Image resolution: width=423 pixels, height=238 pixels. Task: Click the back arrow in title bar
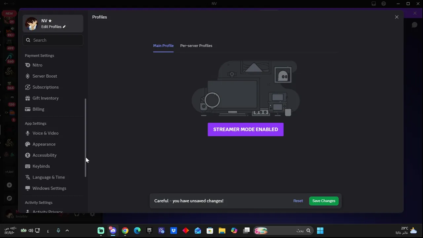click(6, 4)
